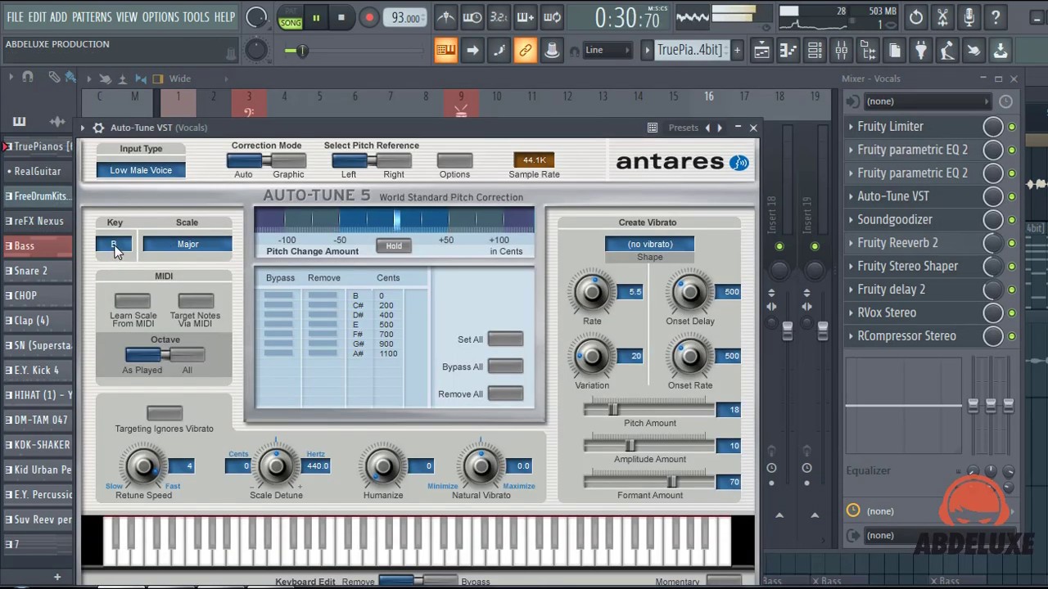The image size is (1048, 589).
Task: Select next Auto-Tune preset arrow
Action: [720, 128]
